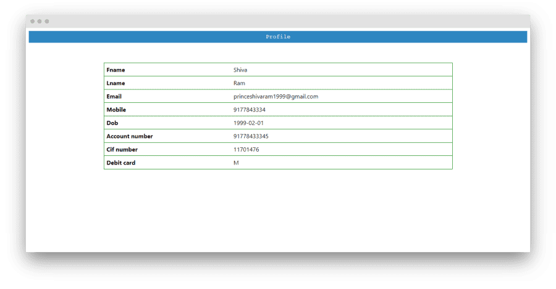556x289 pixels.
Task: Select the last name value Ram
Action: tap(239, 83)
